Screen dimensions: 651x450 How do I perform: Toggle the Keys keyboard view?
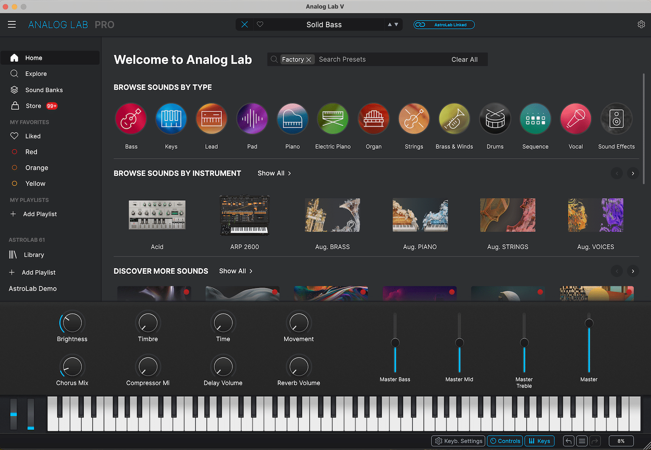539,441
